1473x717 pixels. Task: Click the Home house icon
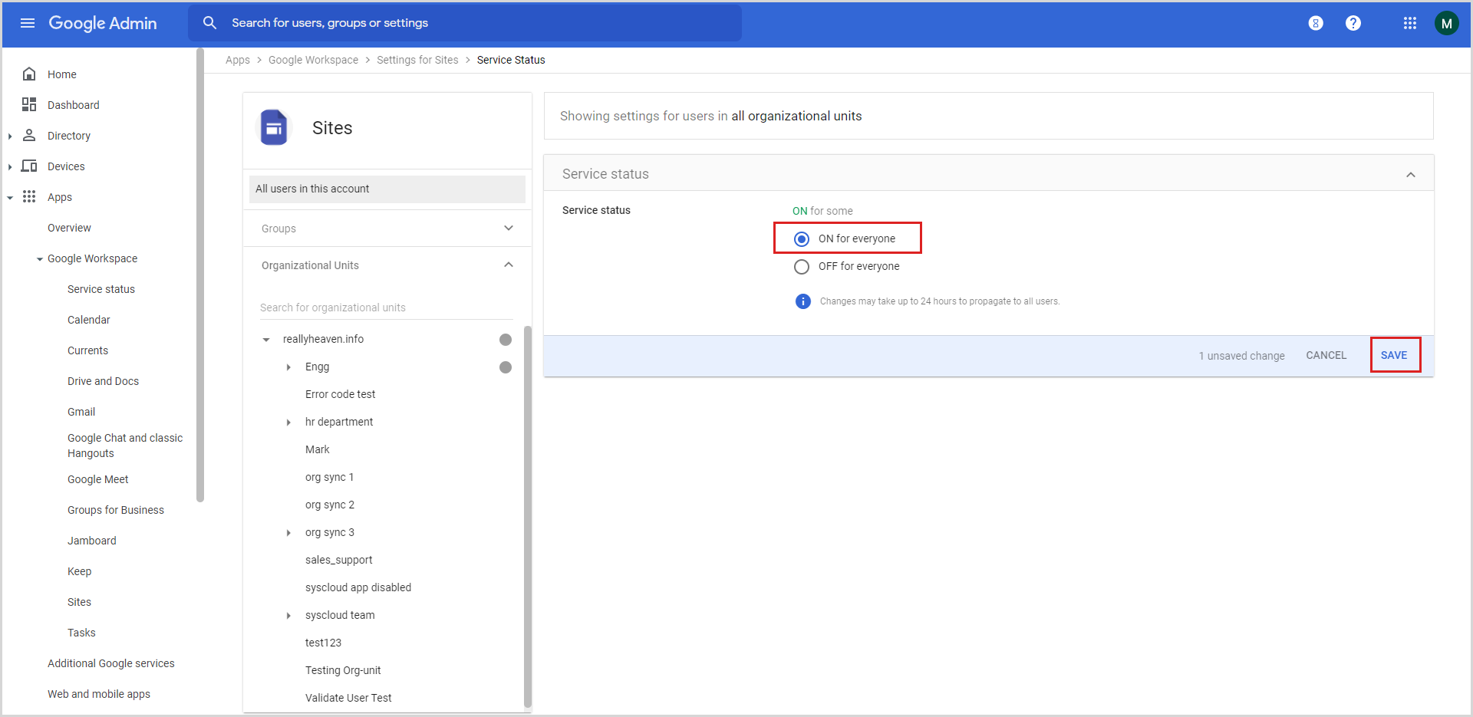point(29,74)
